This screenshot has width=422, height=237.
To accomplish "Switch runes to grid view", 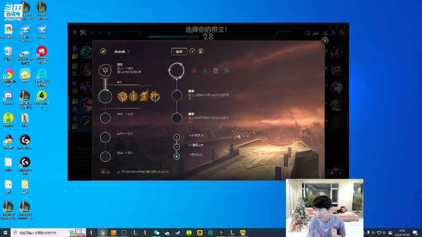I will [109, 172].
